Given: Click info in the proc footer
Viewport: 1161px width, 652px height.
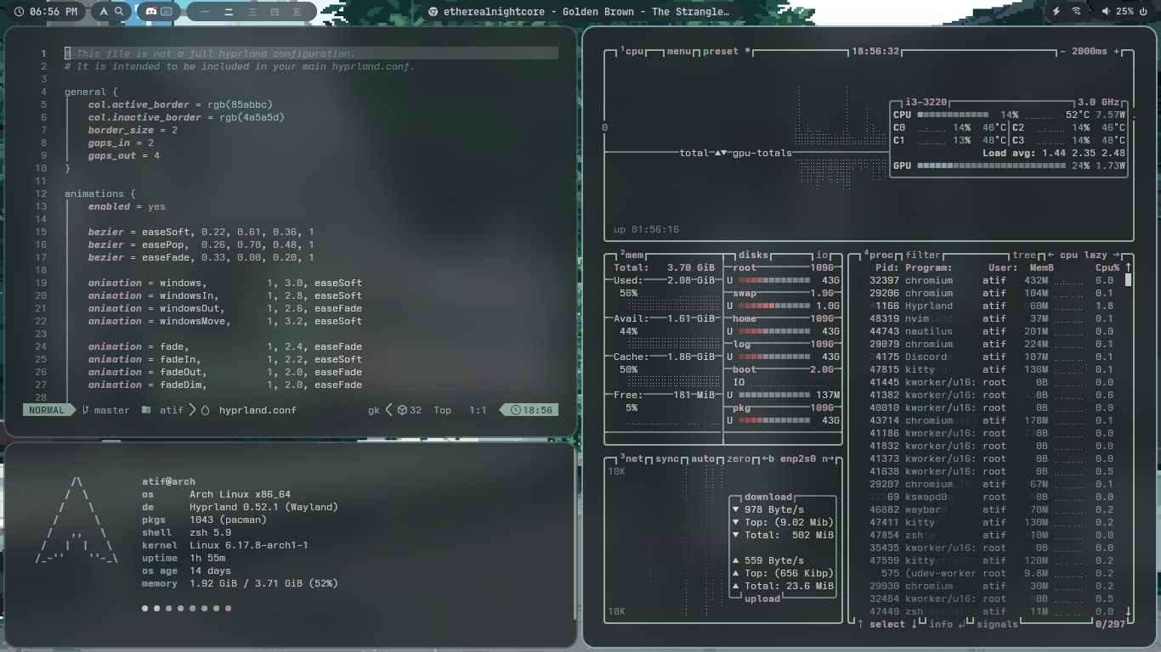Looking at the screenshot, I should pyautogui.click(x=941, y=624).
